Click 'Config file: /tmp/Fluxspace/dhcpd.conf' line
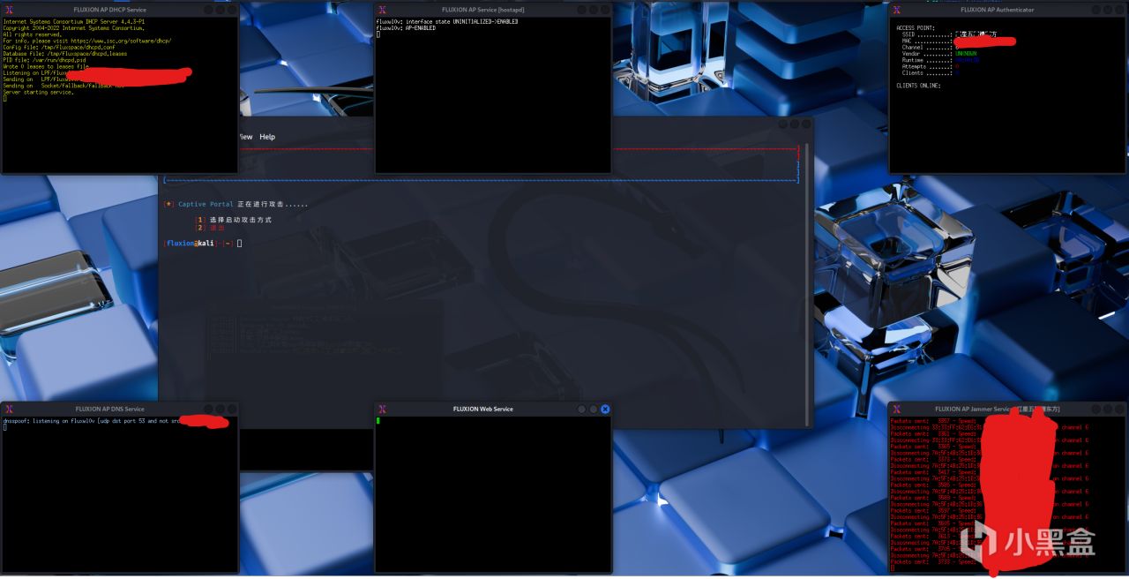Viewport: 1129px width, 579px height. pyautogui.click(x=60, y=47)
